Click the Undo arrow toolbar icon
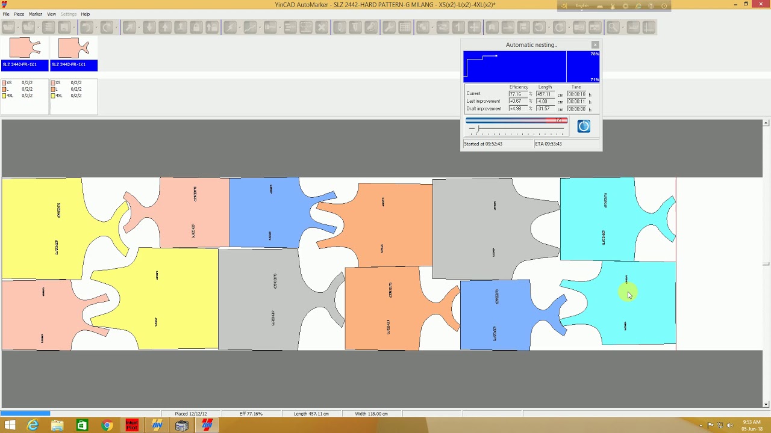Viewport: 771px width, 433px height. coord(86,27)
